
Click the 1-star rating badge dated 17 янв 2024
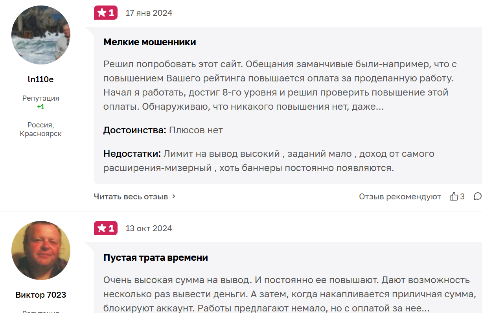pos(105,13)
